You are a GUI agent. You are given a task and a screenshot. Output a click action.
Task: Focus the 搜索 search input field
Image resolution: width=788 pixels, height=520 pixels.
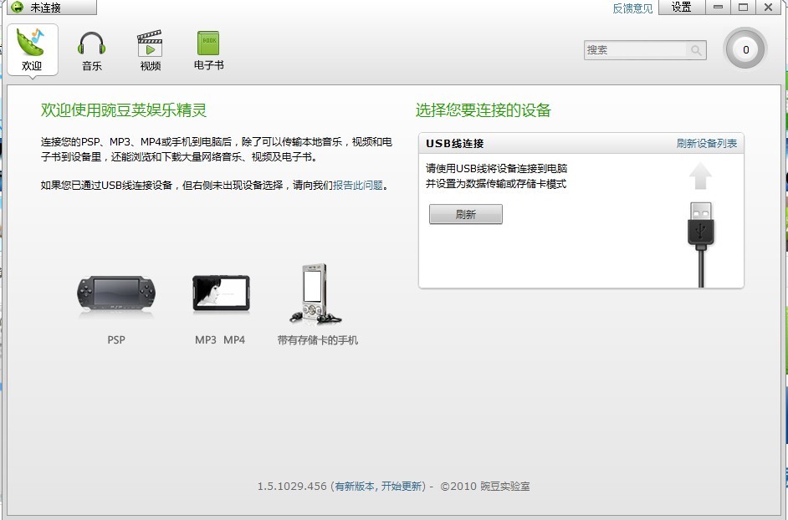[x=635, y=50]
